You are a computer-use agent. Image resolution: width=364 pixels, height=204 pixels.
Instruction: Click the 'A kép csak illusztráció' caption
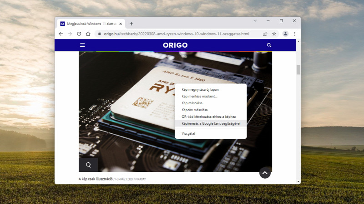tap(96, 179)
